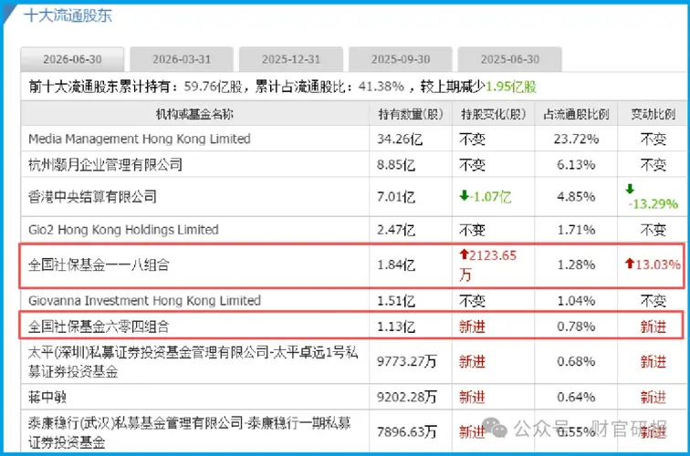Click the 0.64% ratio cell
This screenshot has height=456, width=690.
(576, 397)
